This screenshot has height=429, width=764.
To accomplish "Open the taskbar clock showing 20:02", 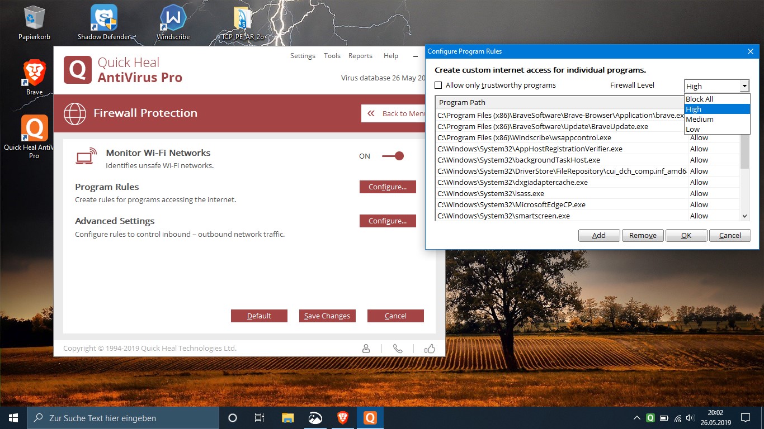I will pos(715,418).
